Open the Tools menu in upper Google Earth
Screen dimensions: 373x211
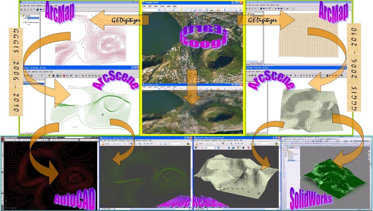coord(163,6)
